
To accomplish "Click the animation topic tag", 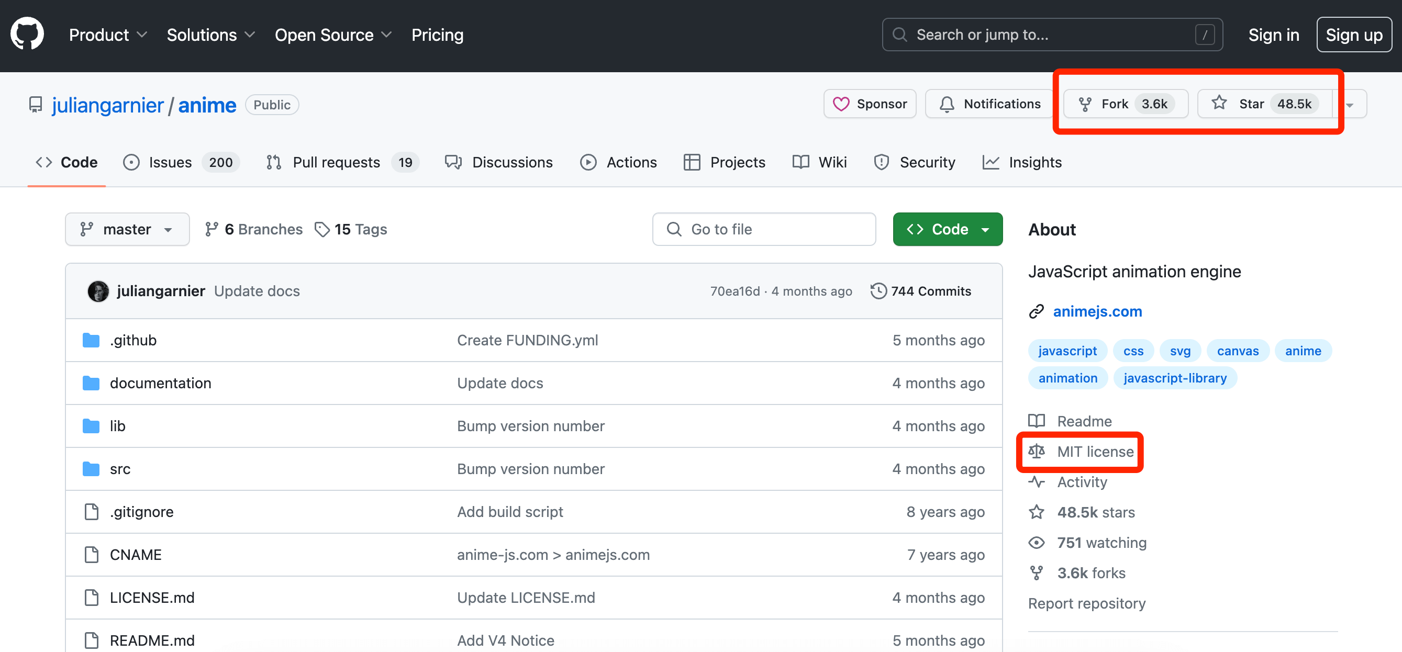I will point(1067,378).
